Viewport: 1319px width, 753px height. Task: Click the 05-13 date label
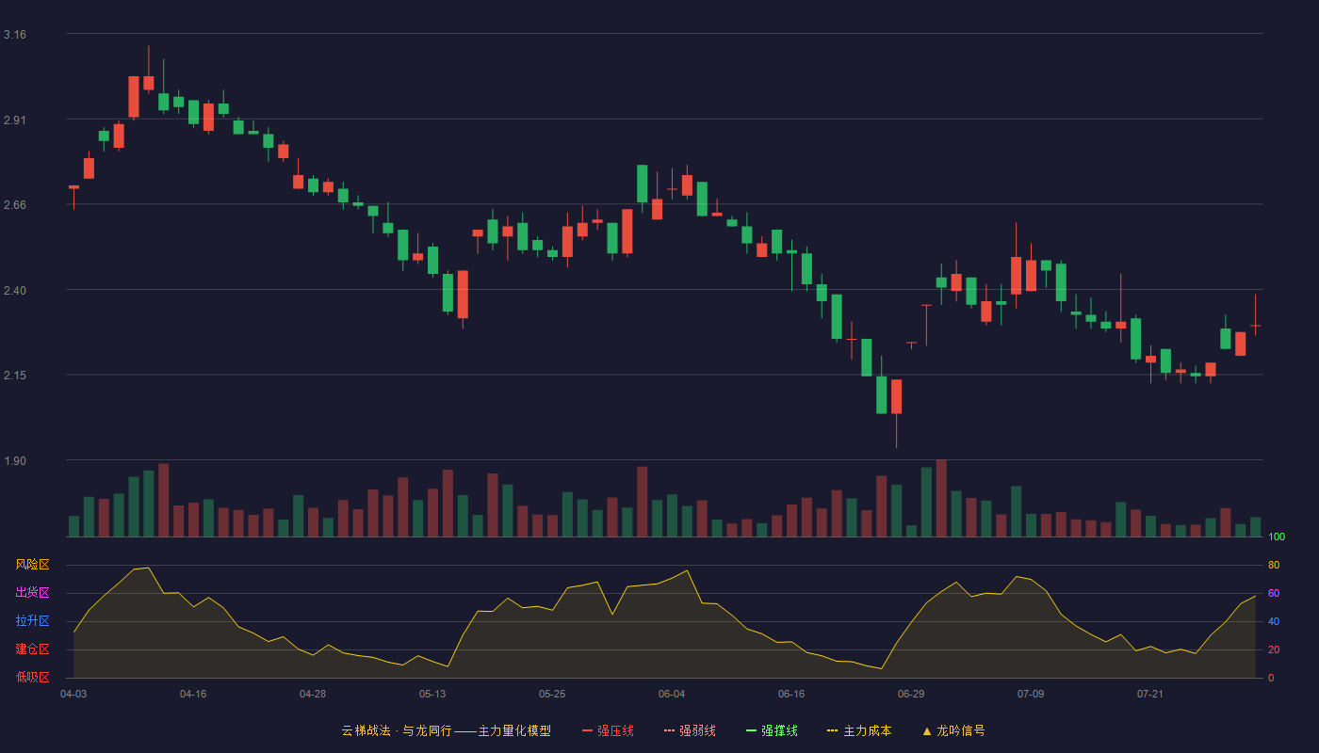point(432,694)
